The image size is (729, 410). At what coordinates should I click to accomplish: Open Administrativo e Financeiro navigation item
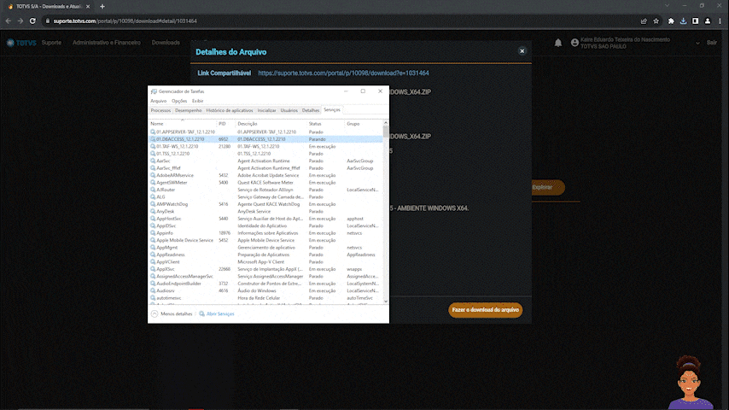tap(107, 43)
